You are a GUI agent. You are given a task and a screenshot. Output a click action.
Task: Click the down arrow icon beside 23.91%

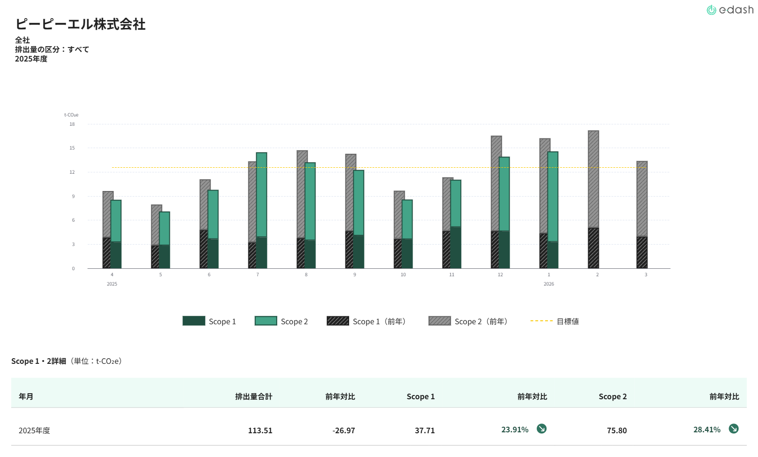coord(541,429)
